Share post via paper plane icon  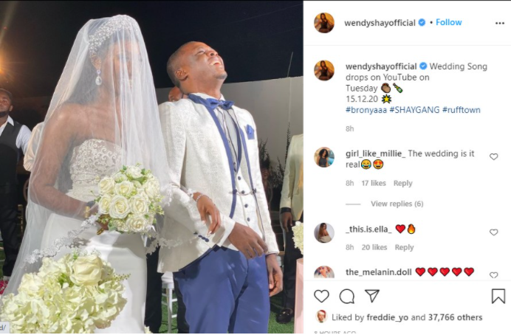click(372, 296)
